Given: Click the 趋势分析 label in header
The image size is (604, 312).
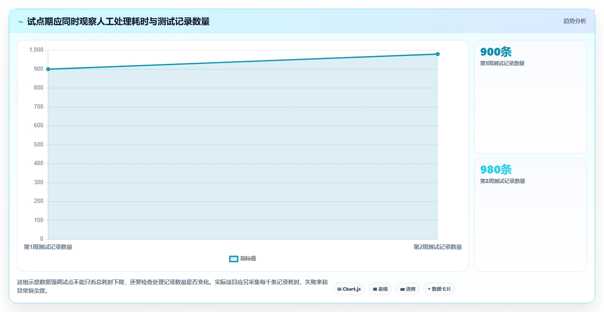Looking at the screenshot, I should pos(574,21).
